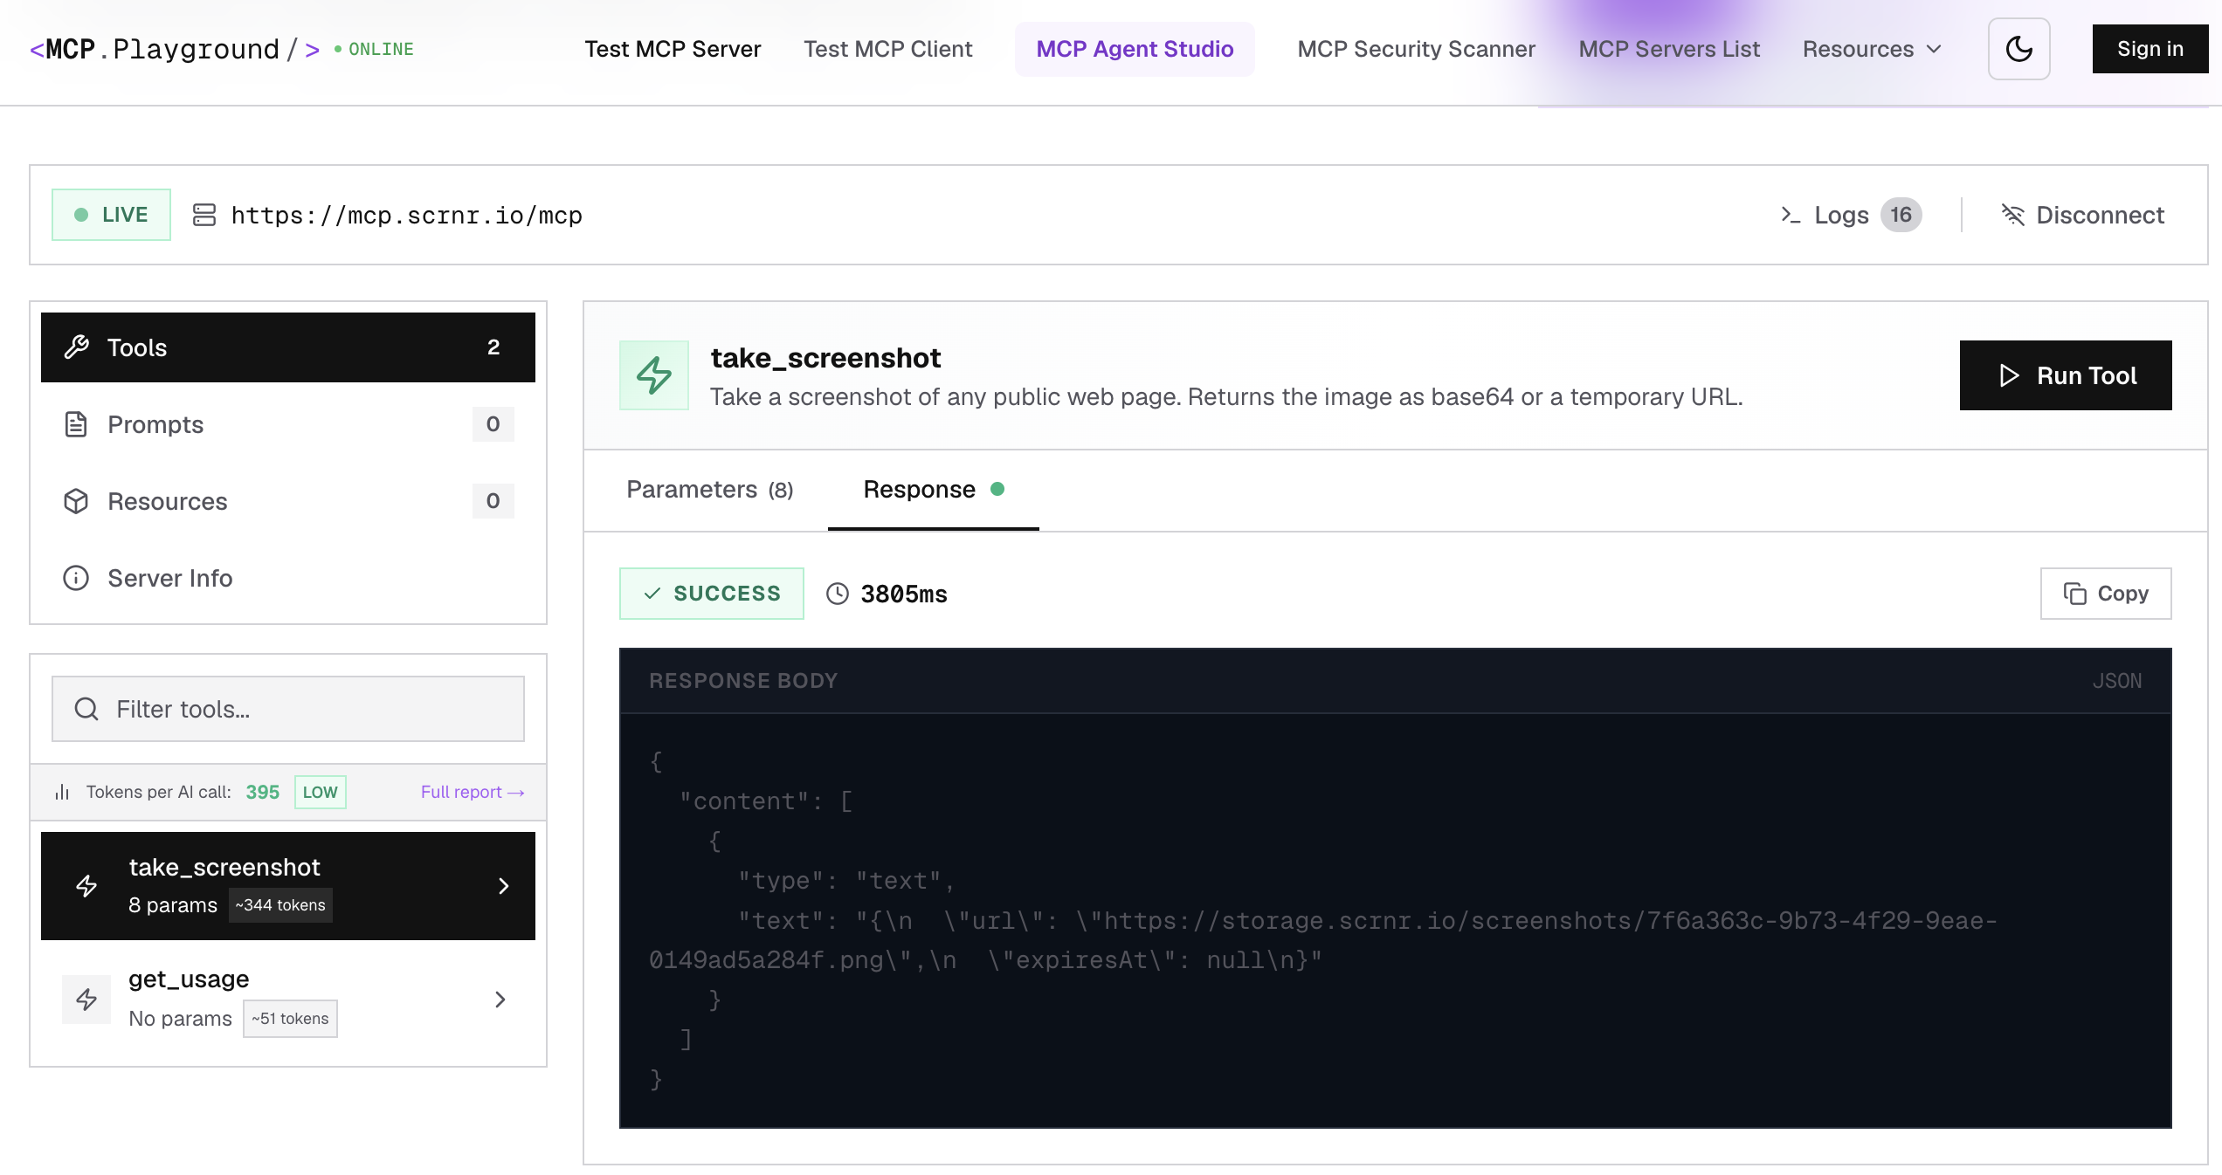Viewport: 2222px width, 1175px height.
Task: Click into the Filter tools search field
Action: coord(288,709)
